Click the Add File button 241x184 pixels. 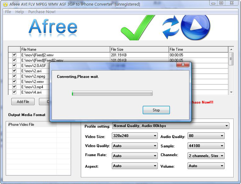click(x=23, y=102)
